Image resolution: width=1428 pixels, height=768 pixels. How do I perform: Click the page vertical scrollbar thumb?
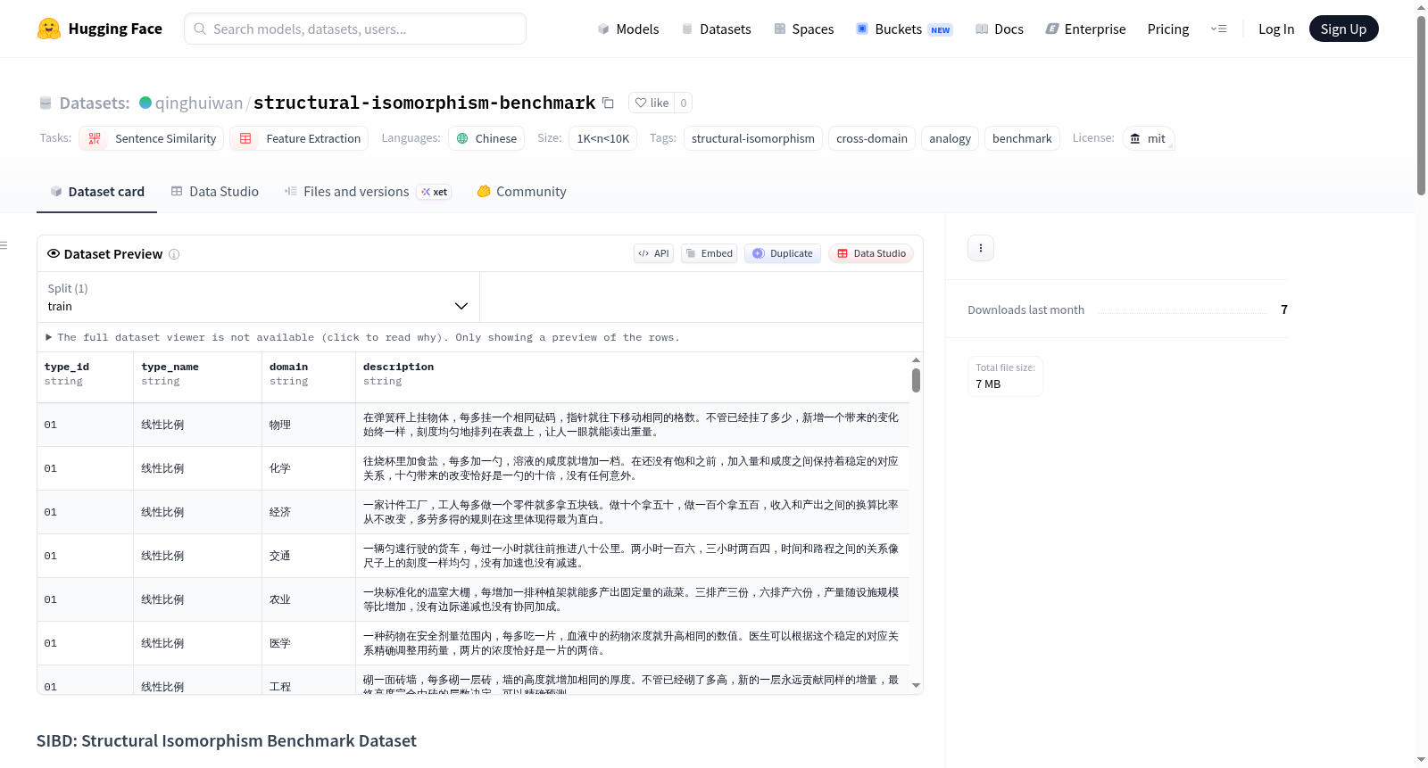click(x=1421, y=105)
